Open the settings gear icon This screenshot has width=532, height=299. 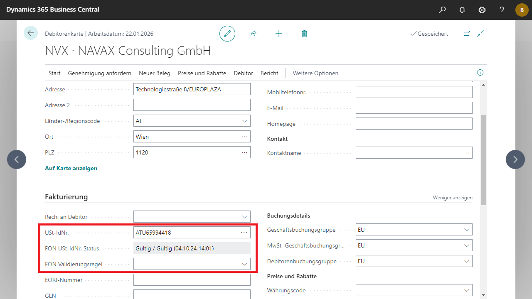pyautogui.click(x=482, y=10)
